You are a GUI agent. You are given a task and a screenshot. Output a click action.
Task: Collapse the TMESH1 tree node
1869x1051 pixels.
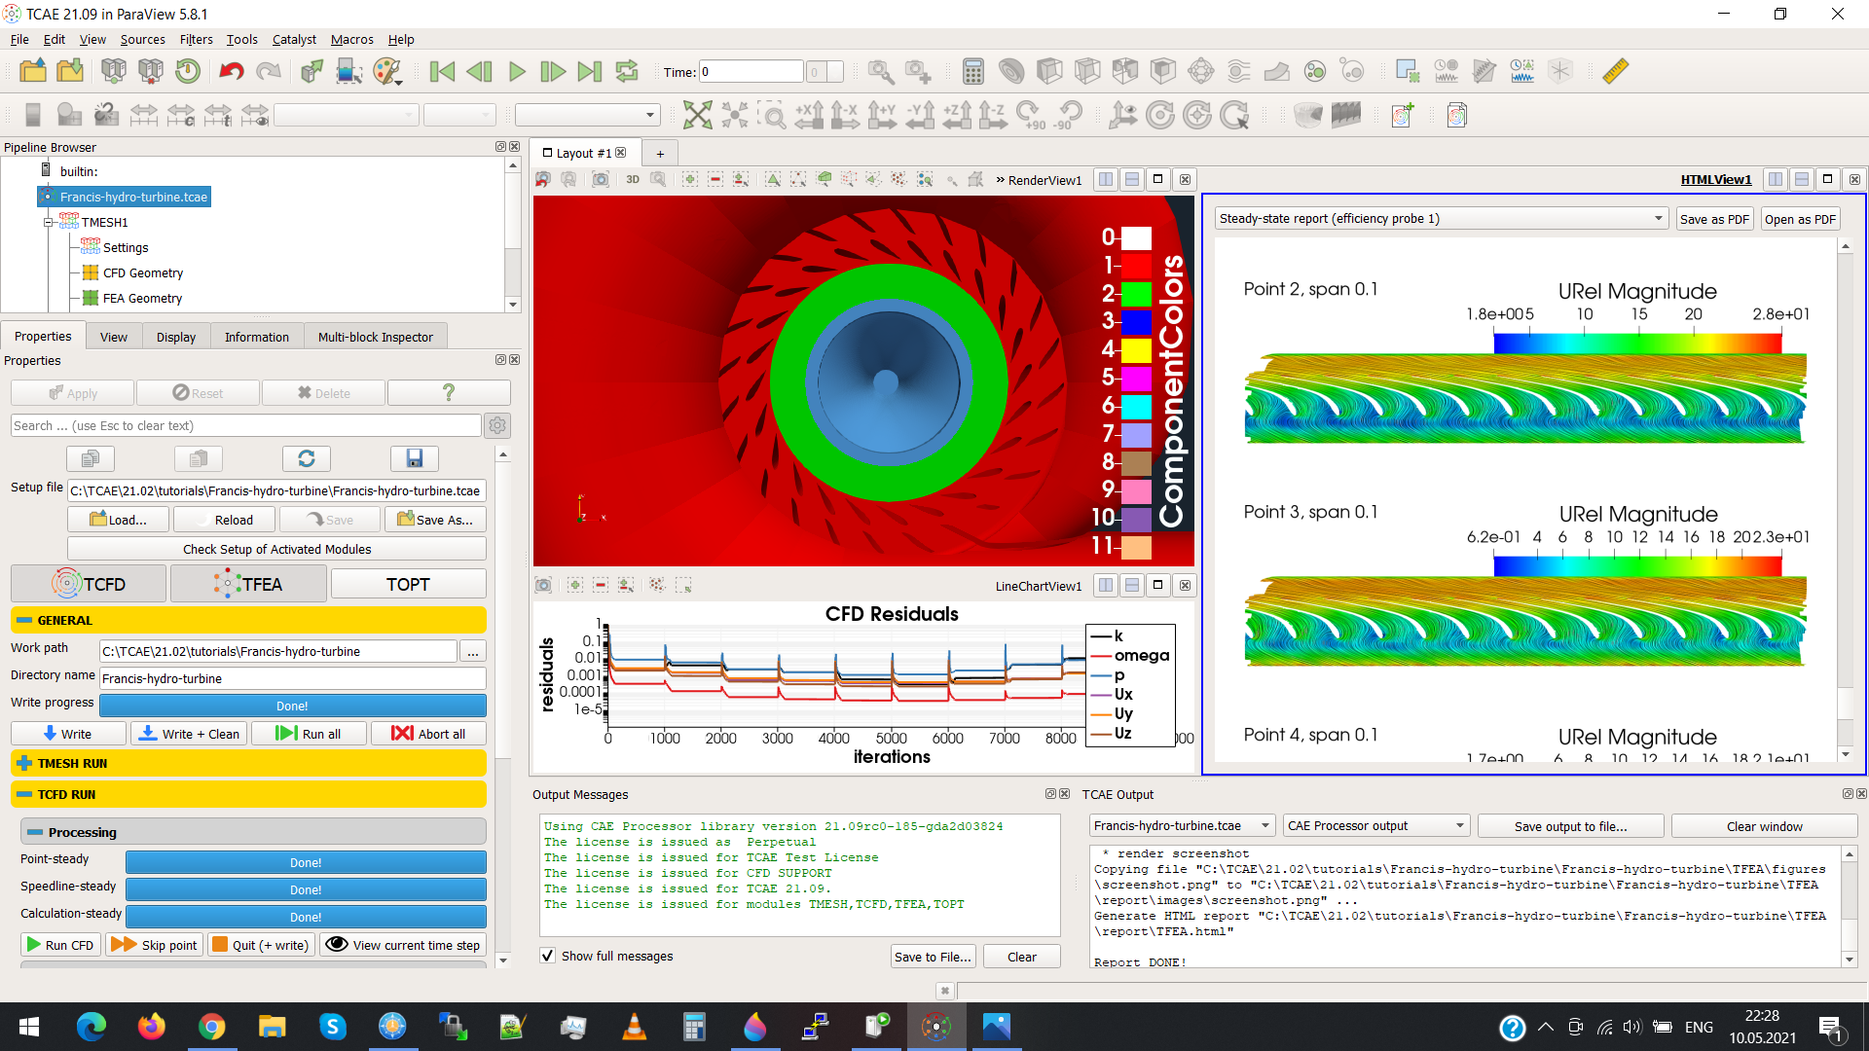pos(48,222)
